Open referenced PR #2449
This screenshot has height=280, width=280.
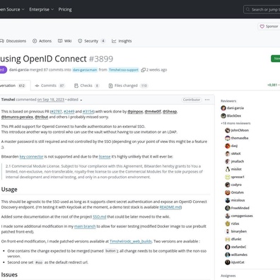click(x=69, y=112)
